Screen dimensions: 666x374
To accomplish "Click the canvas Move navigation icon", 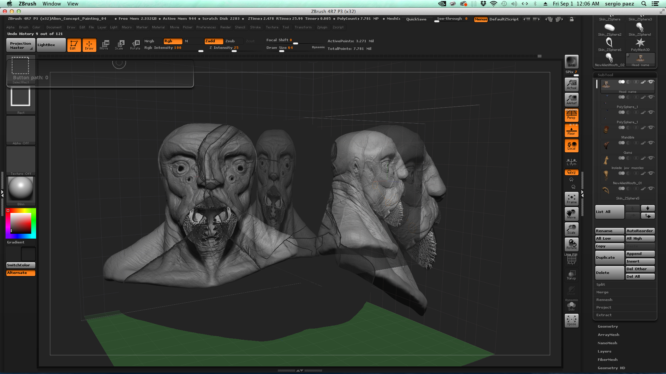I will point(571,214).
